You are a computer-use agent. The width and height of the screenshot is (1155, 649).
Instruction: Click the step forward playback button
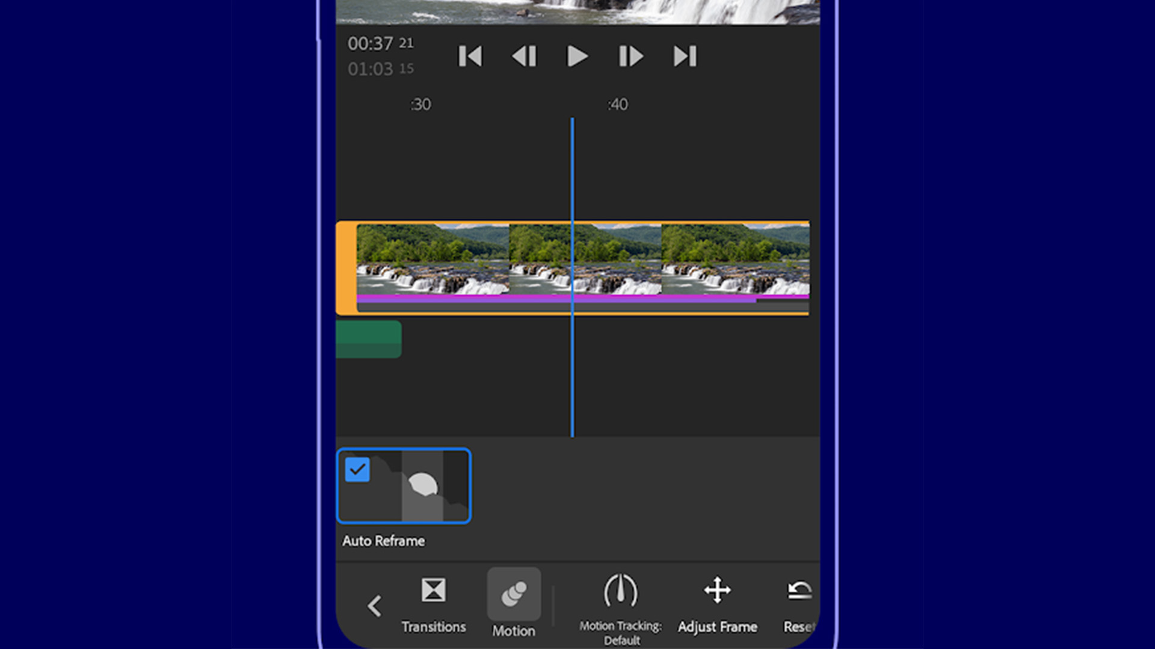[630, 55]
